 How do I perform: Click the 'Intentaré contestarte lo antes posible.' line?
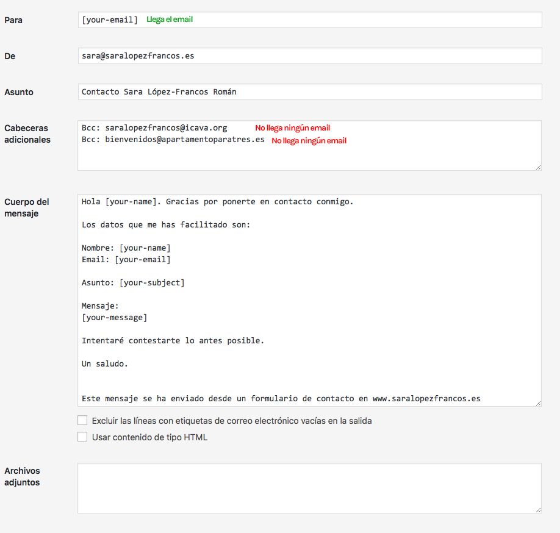(173, 340)
